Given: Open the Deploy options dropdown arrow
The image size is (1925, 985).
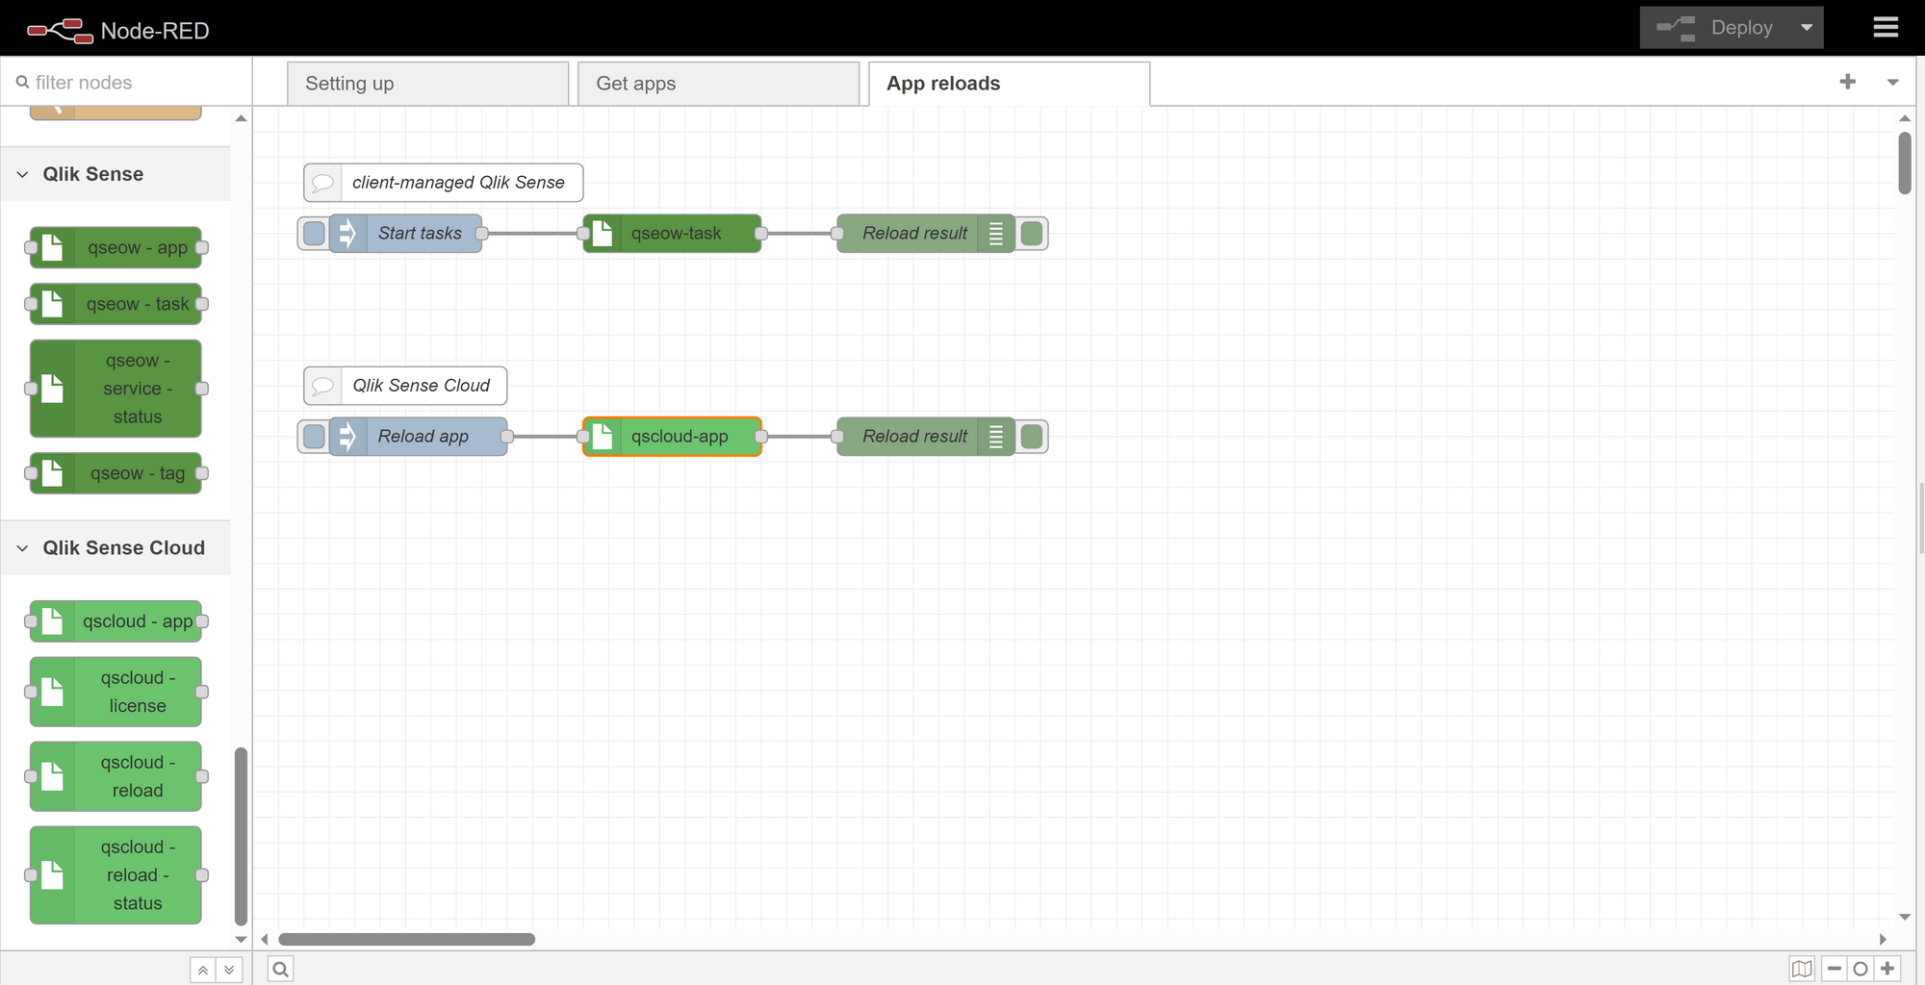Looking at the screenshot, I should coord(1807,28).
